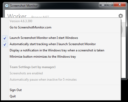Maximize the Screenshot Monitor window

click(110, 5)
